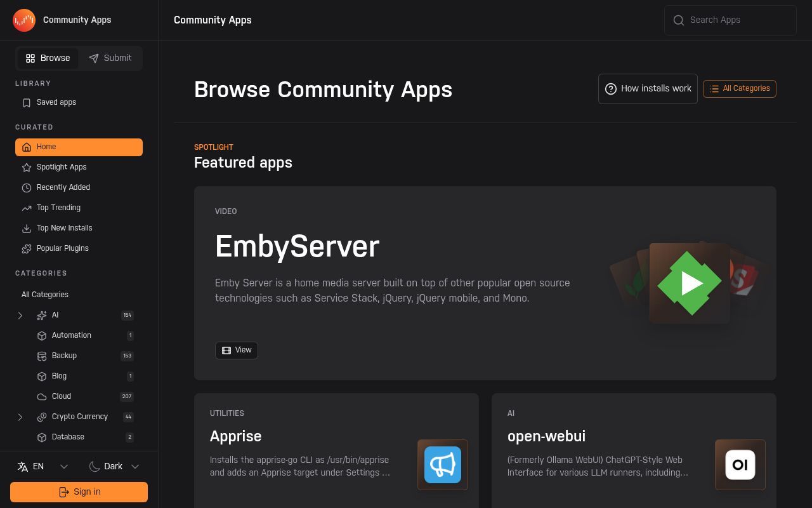812x508 pixels.
Task: Click the language translate icon
Action: click(23, 467)
